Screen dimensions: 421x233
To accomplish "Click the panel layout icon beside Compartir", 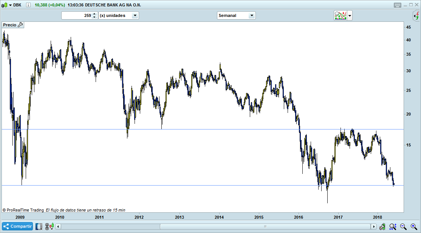I will [x=39, y=226].
